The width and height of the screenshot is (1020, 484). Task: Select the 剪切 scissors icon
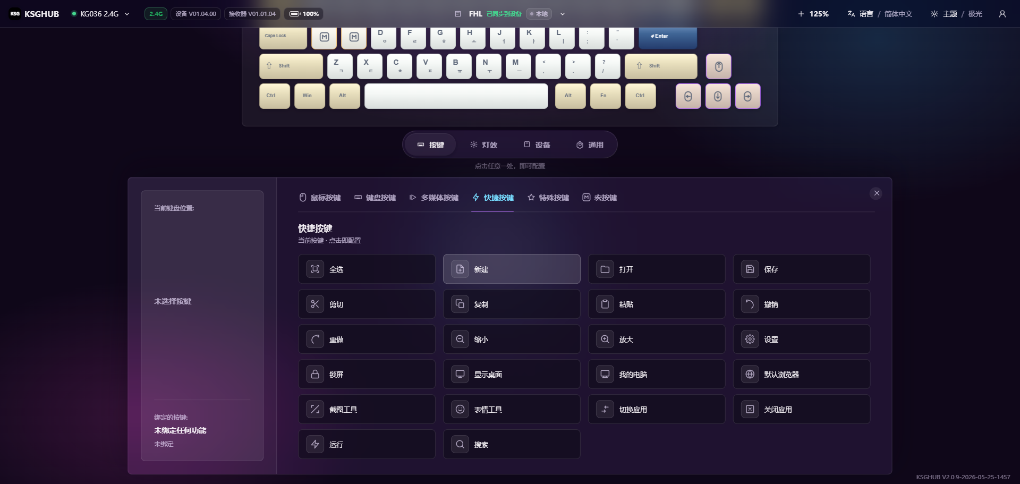click(x=315, y=304)
